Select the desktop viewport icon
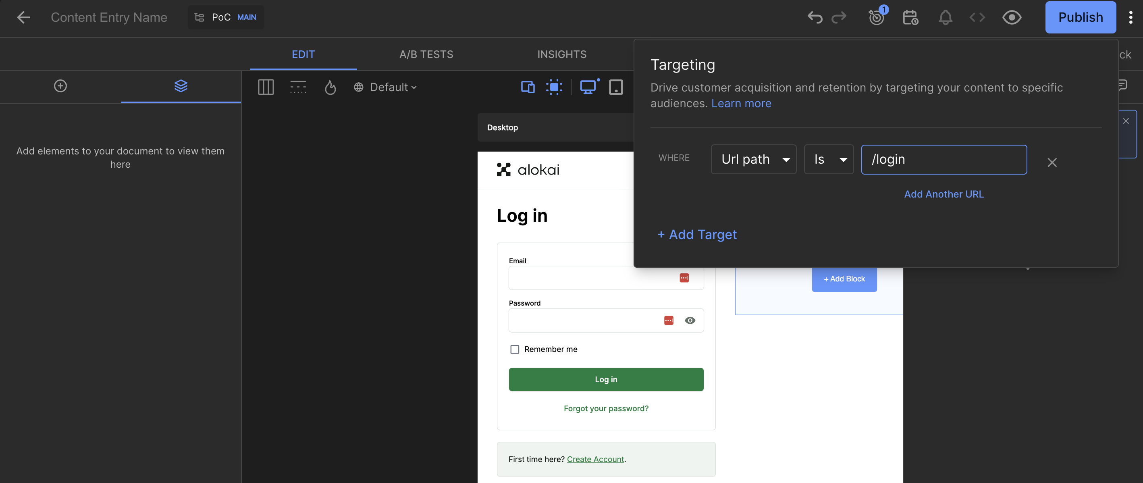Viewport: 1143px width, 483px height. point(588,87)
